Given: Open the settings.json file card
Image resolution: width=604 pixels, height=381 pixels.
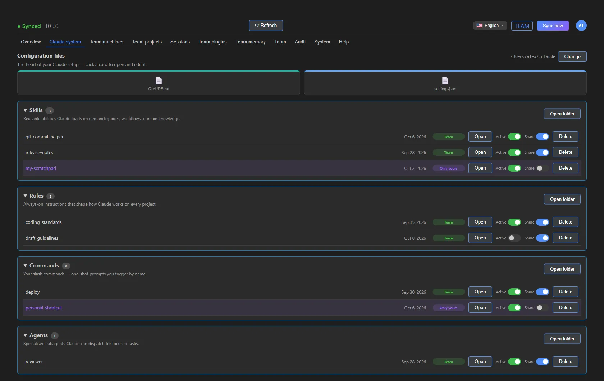Looking at the screenshot, I should point(445,83).
